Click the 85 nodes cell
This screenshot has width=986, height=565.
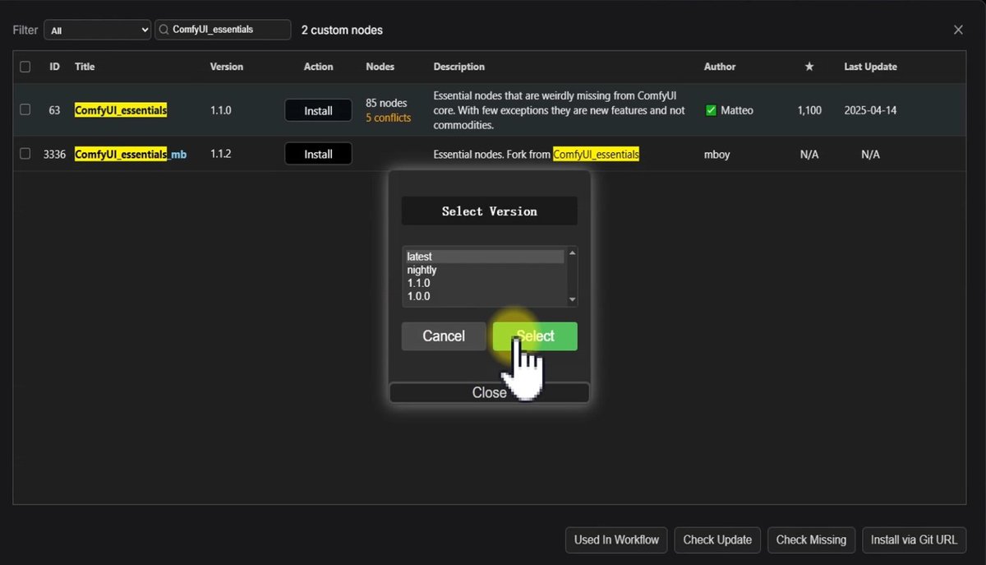click(386, 103)
